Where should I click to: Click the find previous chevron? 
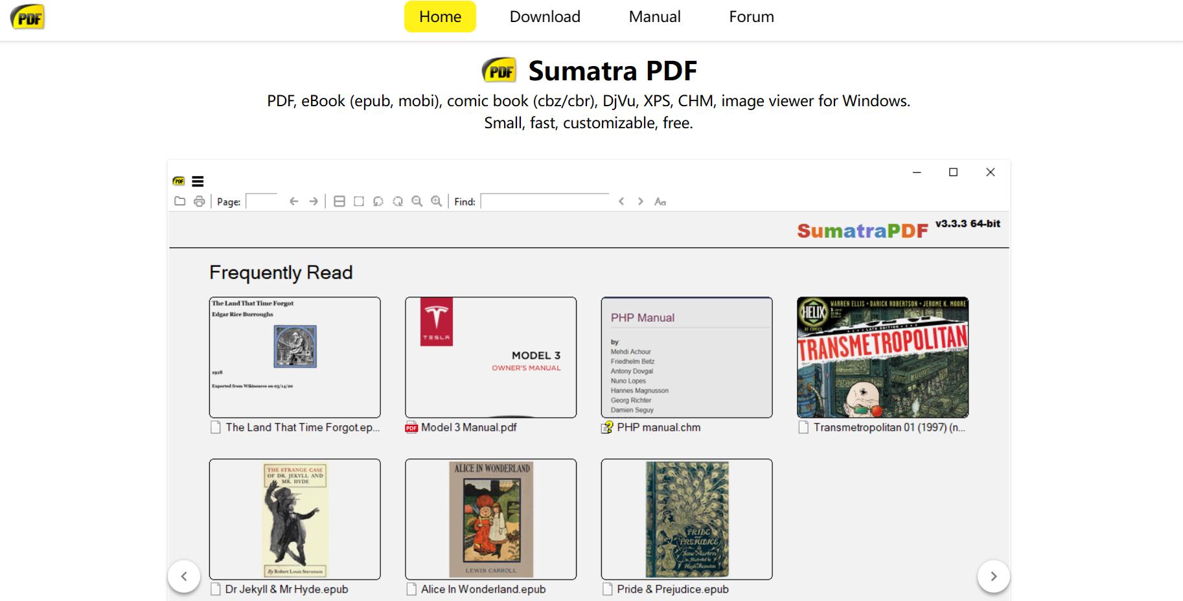click(x=623, y=201)
